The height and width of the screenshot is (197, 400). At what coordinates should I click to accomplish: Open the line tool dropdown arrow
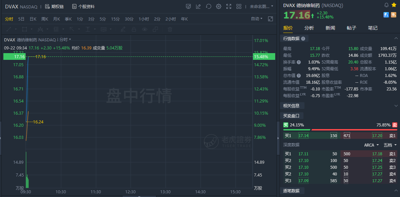16,29
